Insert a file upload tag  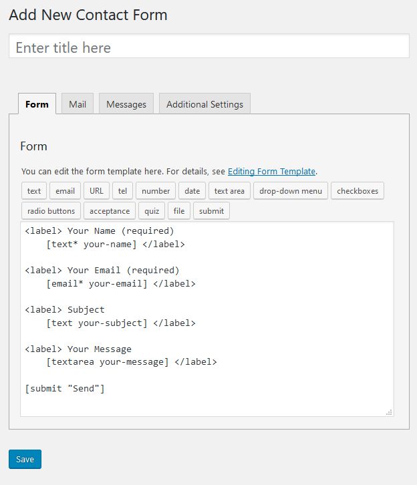(178, 211)
